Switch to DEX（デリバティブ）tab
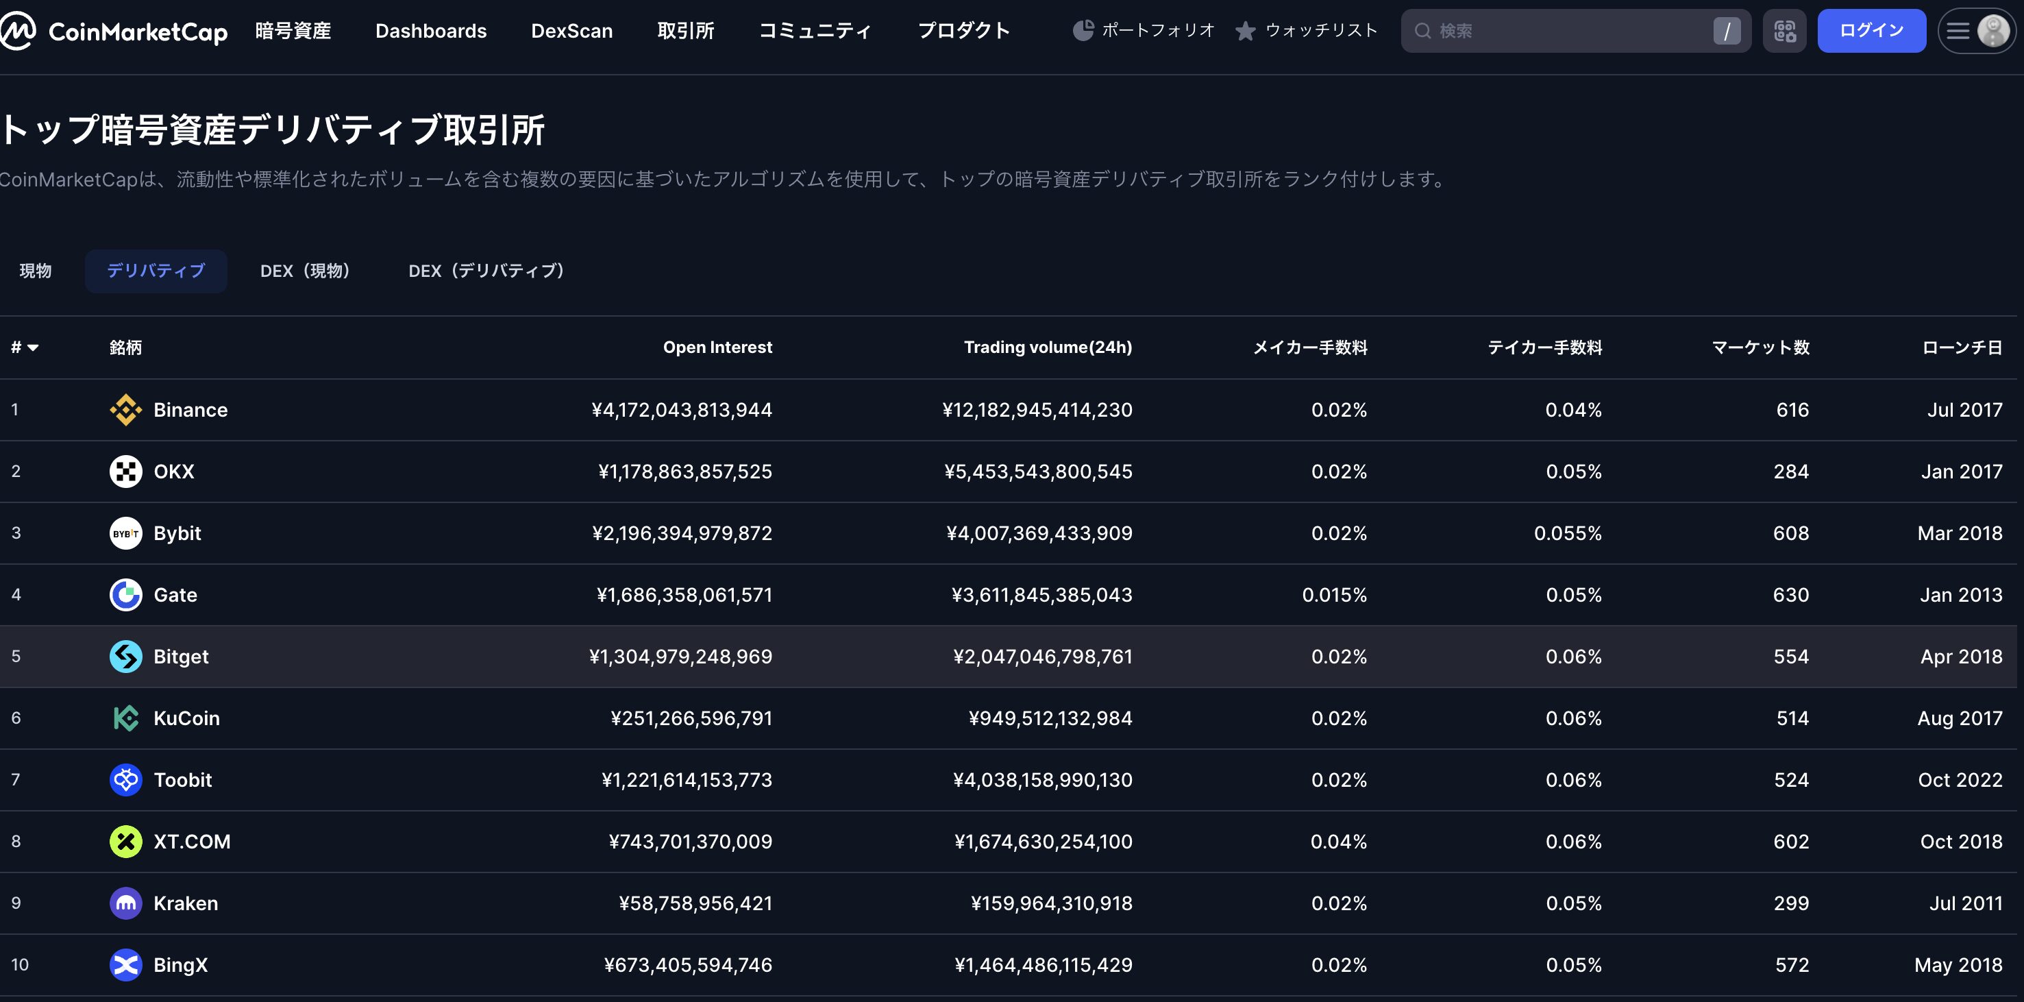The width and height of the screenshot is (2024, 1002). [x=486, y=271]
